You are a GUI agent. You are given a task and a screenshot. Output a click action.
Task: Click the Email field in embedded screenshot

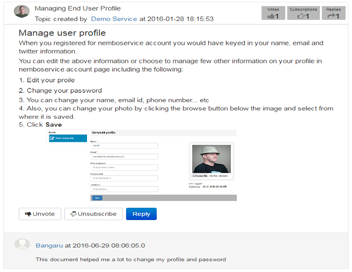(x=124, y=157)
